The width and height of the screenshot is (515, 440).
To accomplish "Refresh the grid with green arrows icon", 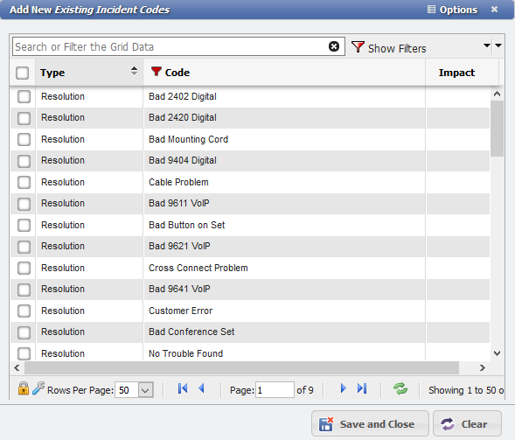I will click(x=400, y=388).
